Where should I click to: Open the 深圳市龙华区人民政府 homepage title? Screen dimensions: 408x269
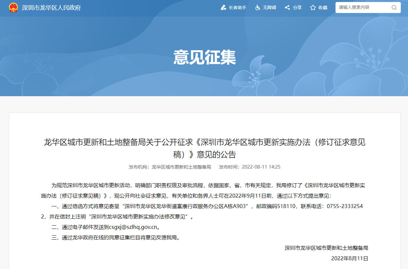click(51, 7)
